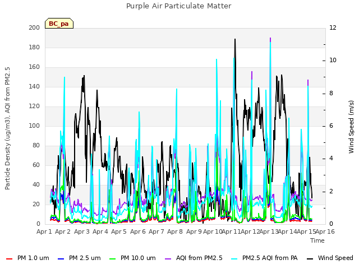Click the 40 left-axis tick label
Image resolution: width=359 pixels, height=269 pixels.
tap(36, 184)
